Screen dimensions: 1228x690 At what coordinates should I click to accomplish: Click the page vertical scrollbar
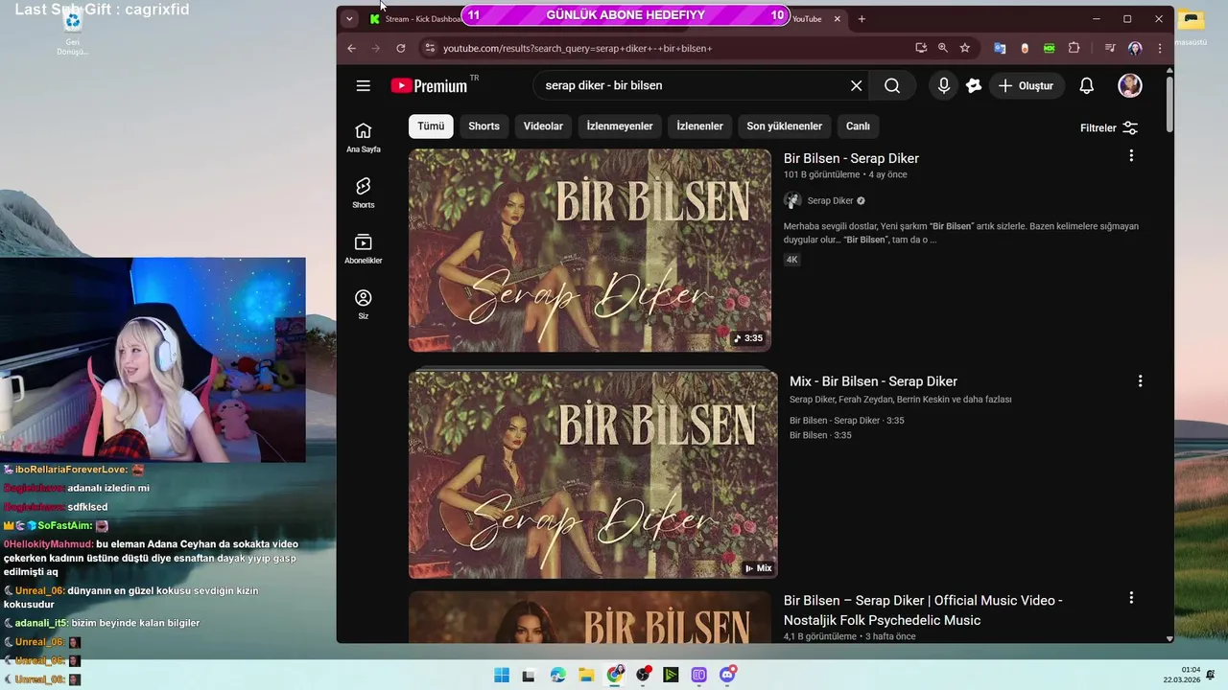tap(1169, 105)
